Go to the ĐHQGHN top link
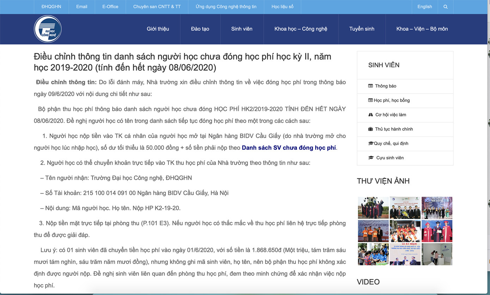The width and height of the screenshot is (490, 295). pyautogui.click(x=51, y=7)
